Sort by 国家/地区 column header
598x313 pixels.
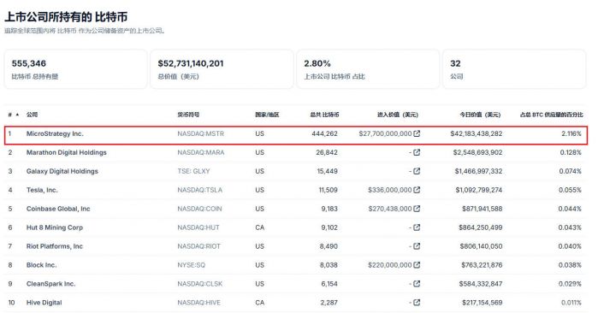pyautogui.click(x=267, y=115)
